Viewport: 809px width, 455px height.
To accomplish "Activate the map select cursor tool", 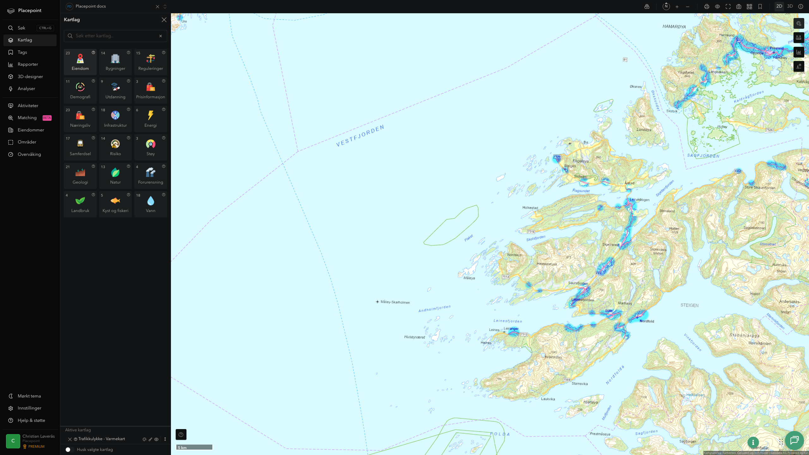I will point(799,23).
